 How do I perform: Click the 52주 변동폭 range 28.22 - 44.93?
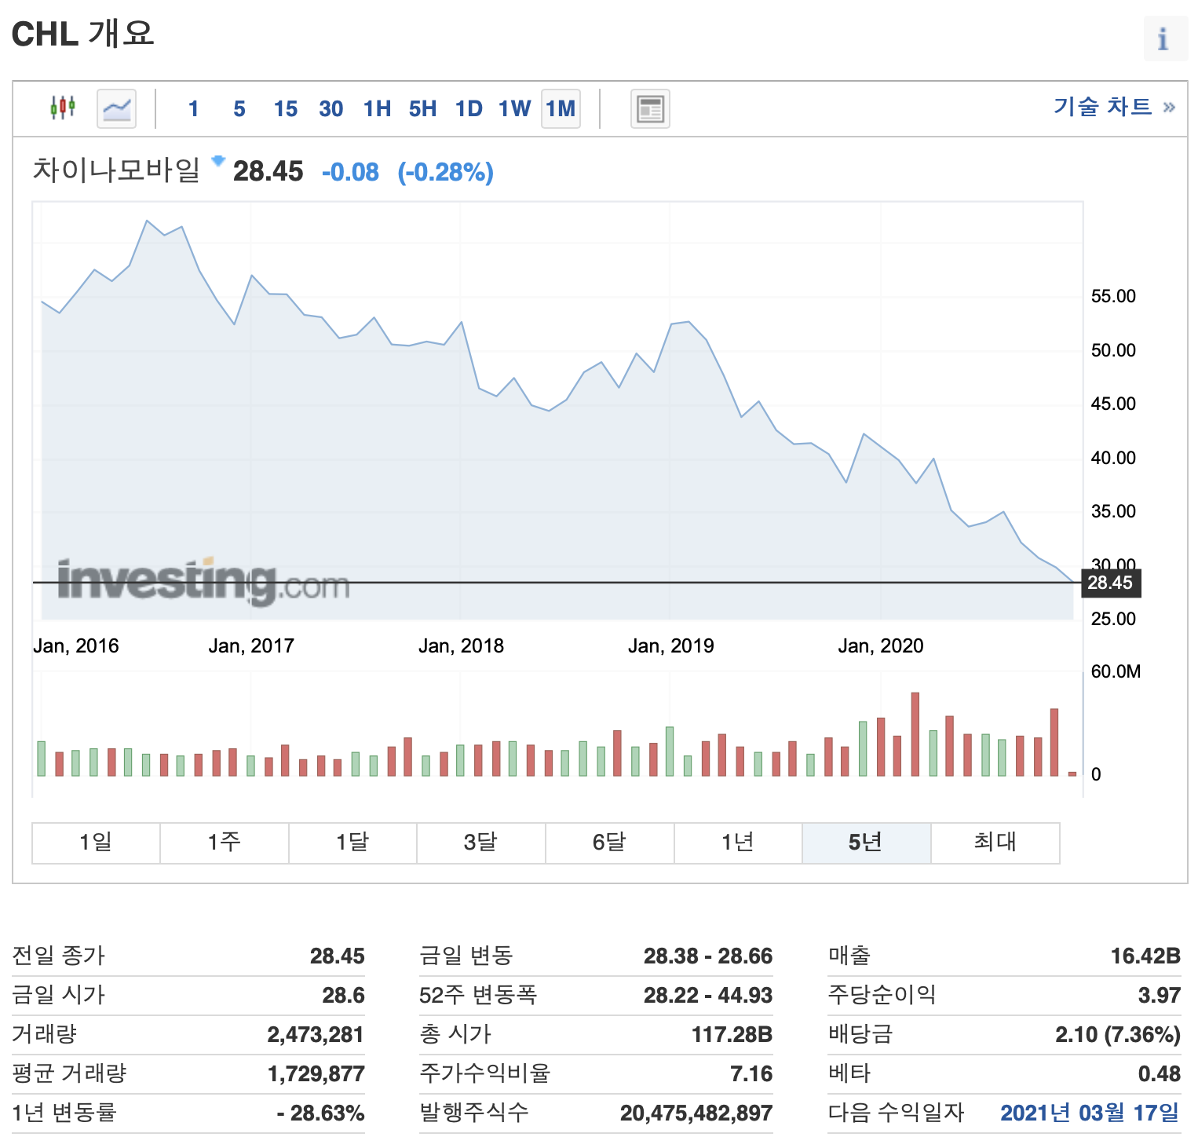click(708, 996)
